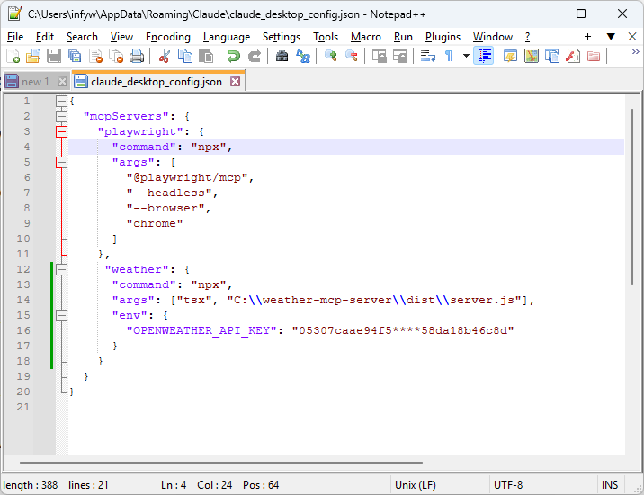Toggle the Word Wrap toolbar icon
The height and width of the screenshot is (495, 644).
(427, 56)
